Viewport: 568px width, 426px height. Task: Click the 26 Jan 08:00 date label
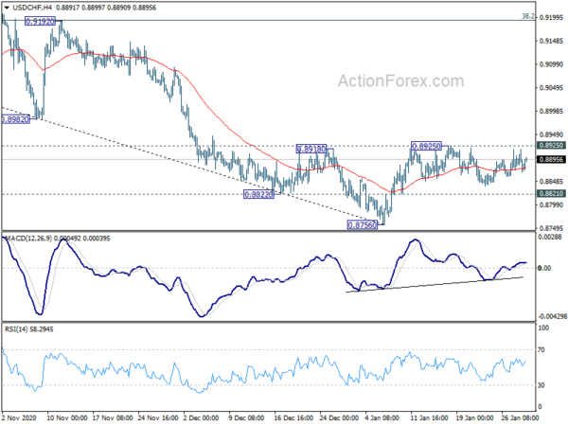tap(520, 417)
